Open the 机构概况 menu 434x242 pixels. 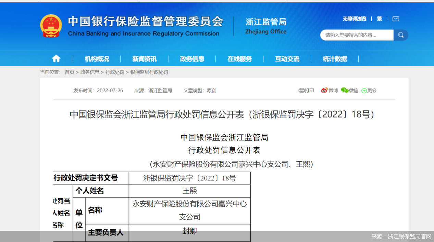[x=97, y=59]
